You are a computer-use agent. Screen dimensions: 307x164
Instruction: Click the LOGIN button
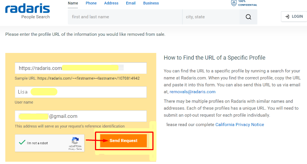click(x=294, y=16)
